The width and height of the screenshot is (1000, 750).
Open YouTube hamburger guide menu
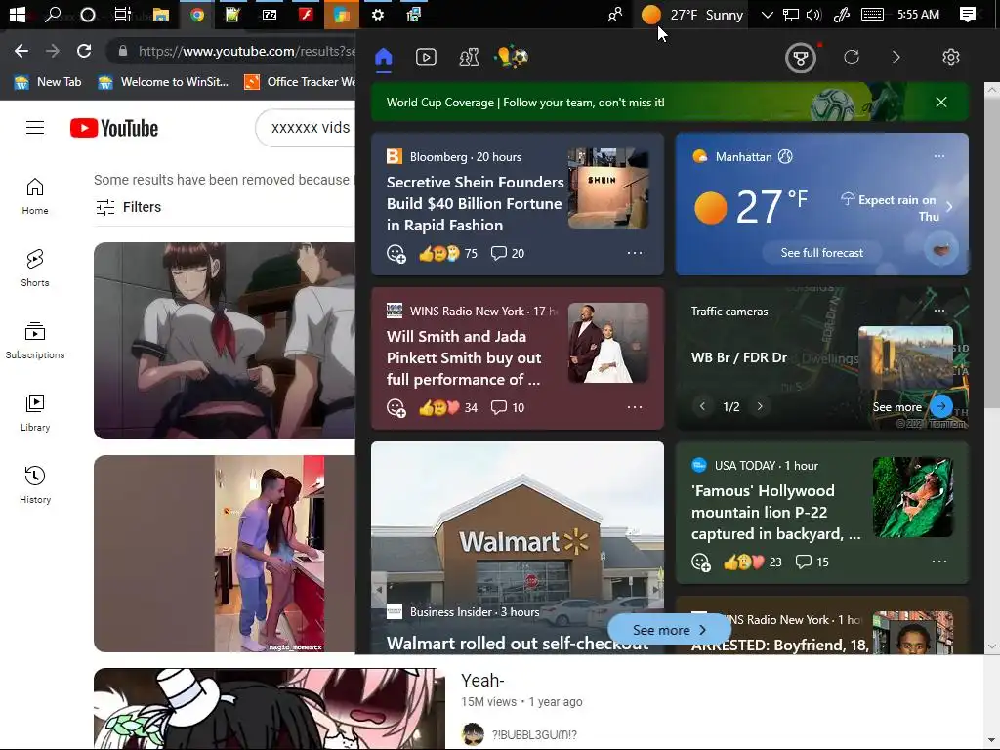[x=35, y=128]
